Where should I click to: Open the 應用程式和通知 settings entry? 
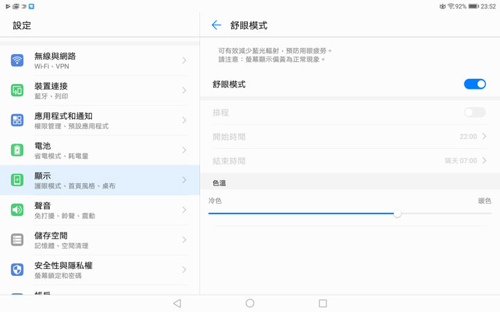(100, 121)
